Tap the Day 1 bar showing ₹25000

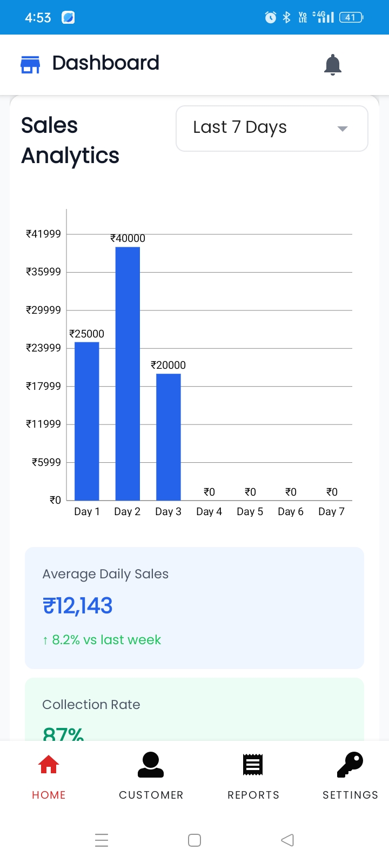[x=87, y=421]
